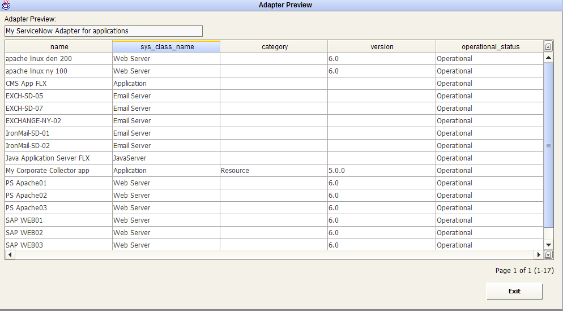
Task: Click the page-down icon beside the horizontal scrollbar
Action: point(548,255)
